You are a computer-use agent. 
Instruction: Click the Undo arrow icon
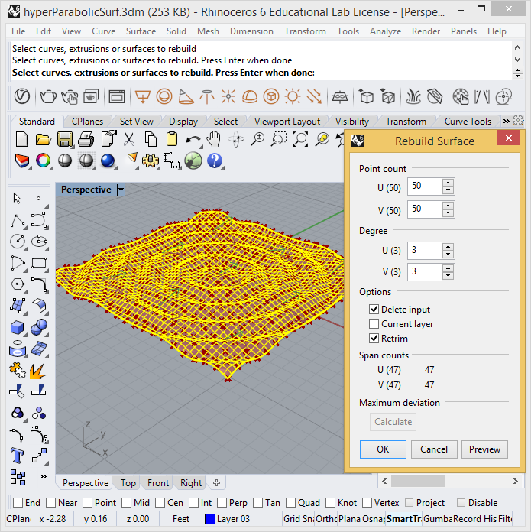(x=193, y=139)
